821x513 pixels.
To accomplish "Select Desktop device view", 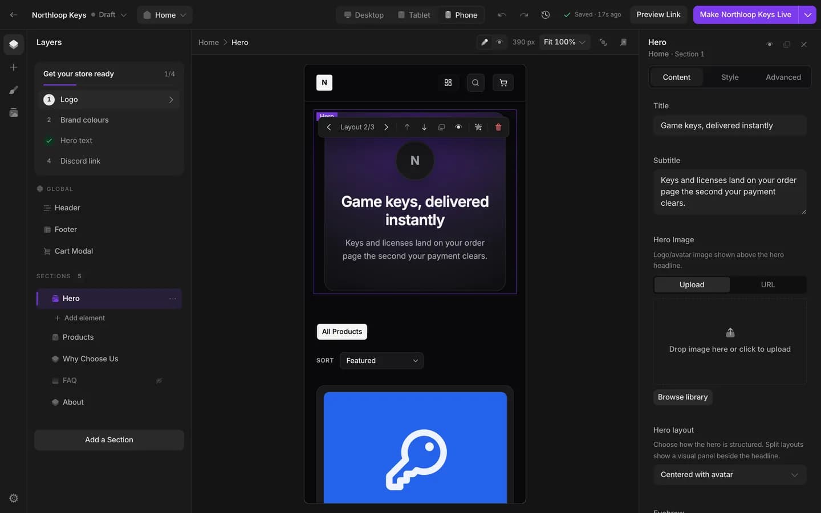I will (x=364, y=15).
